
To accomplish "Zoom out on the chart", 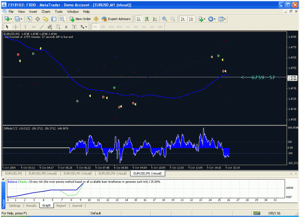I will coord(173,19).
